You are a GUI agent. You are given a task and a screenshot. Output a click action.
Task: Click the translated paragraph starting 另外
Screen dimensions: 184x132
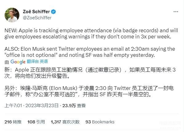coord(89,91)
